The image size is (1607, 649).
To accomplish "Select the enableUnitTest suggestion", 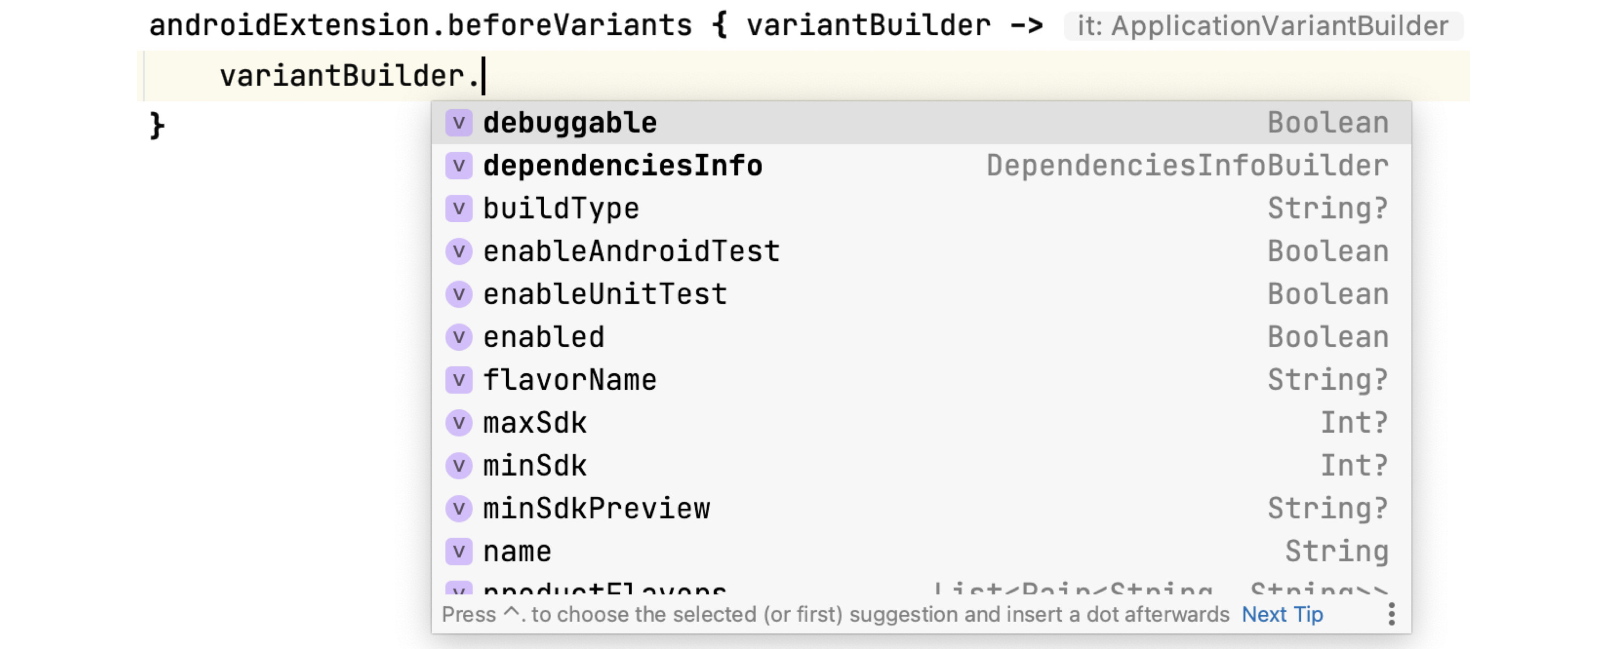I will (x=605, y=293).
